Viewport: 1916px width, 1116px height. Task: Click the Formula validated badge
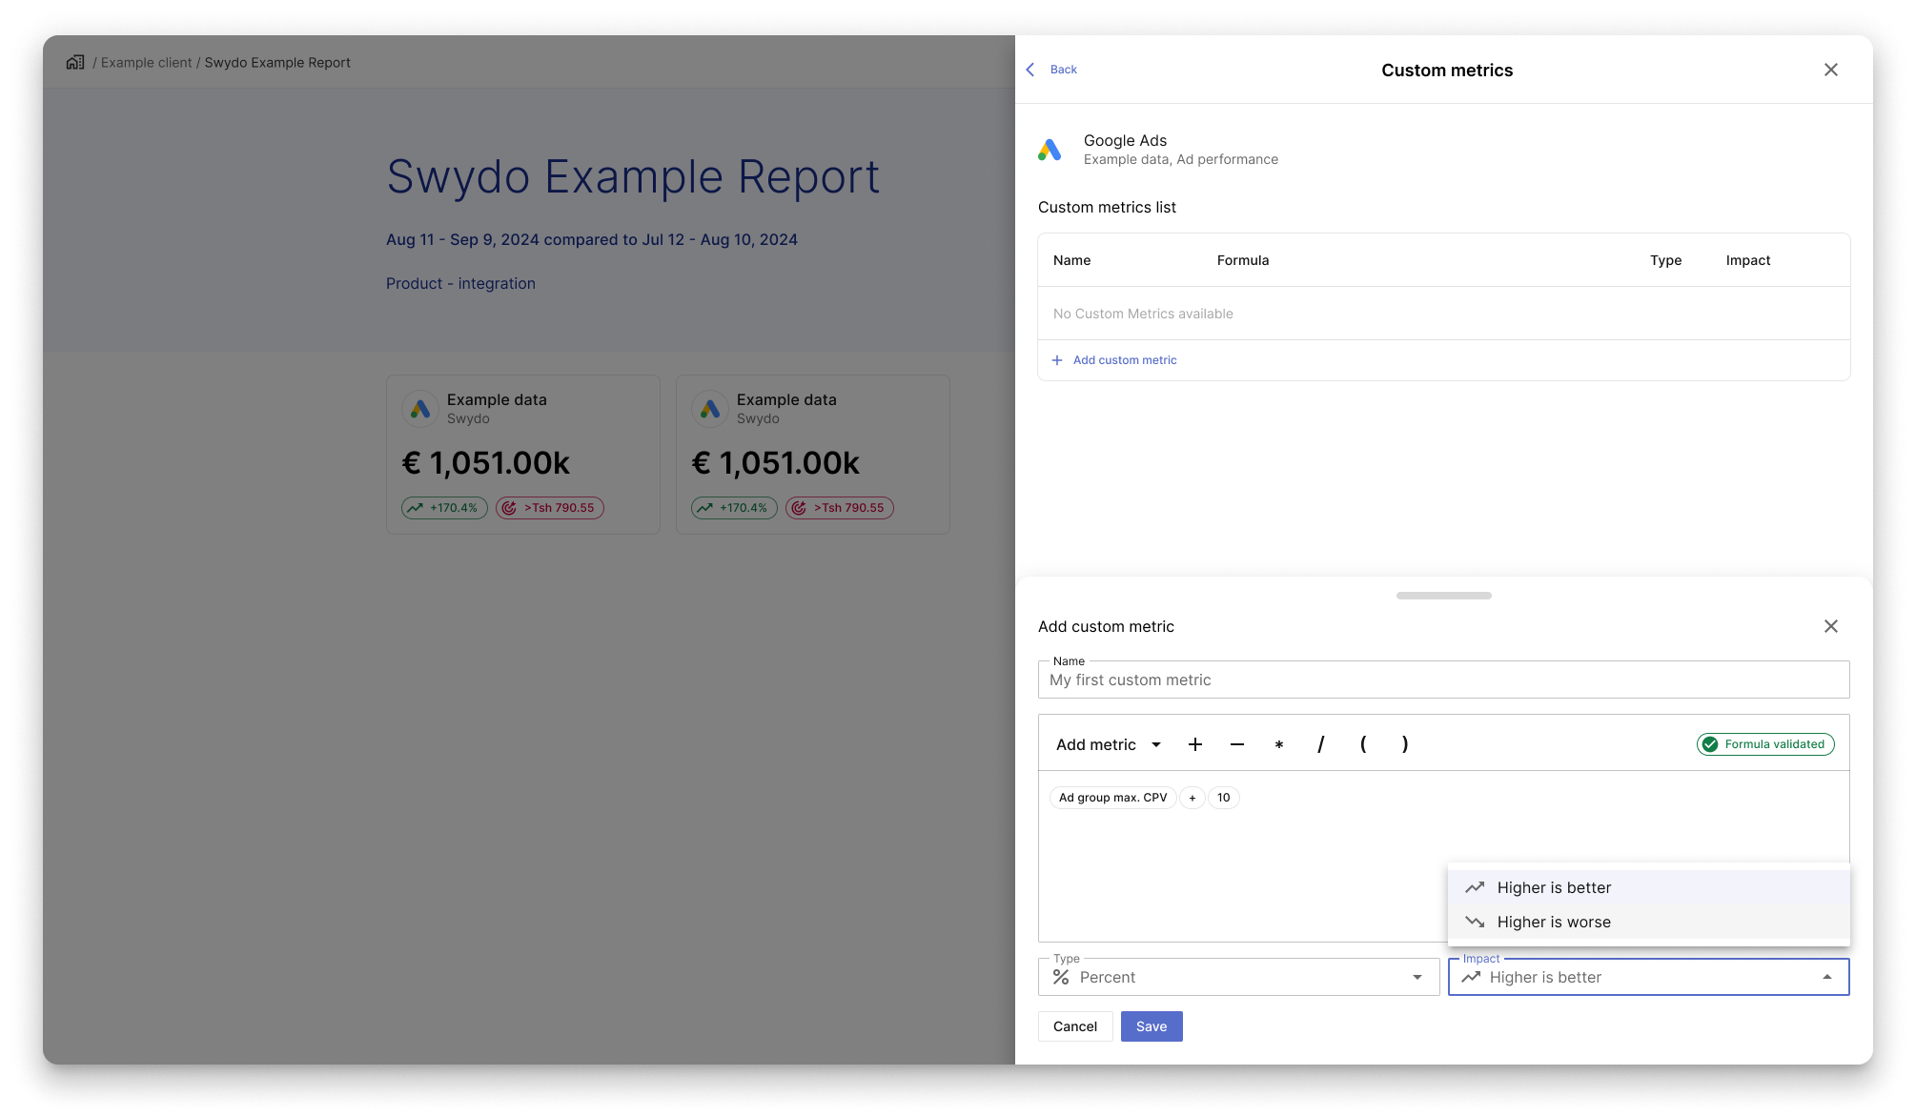tap(1765, 744)
